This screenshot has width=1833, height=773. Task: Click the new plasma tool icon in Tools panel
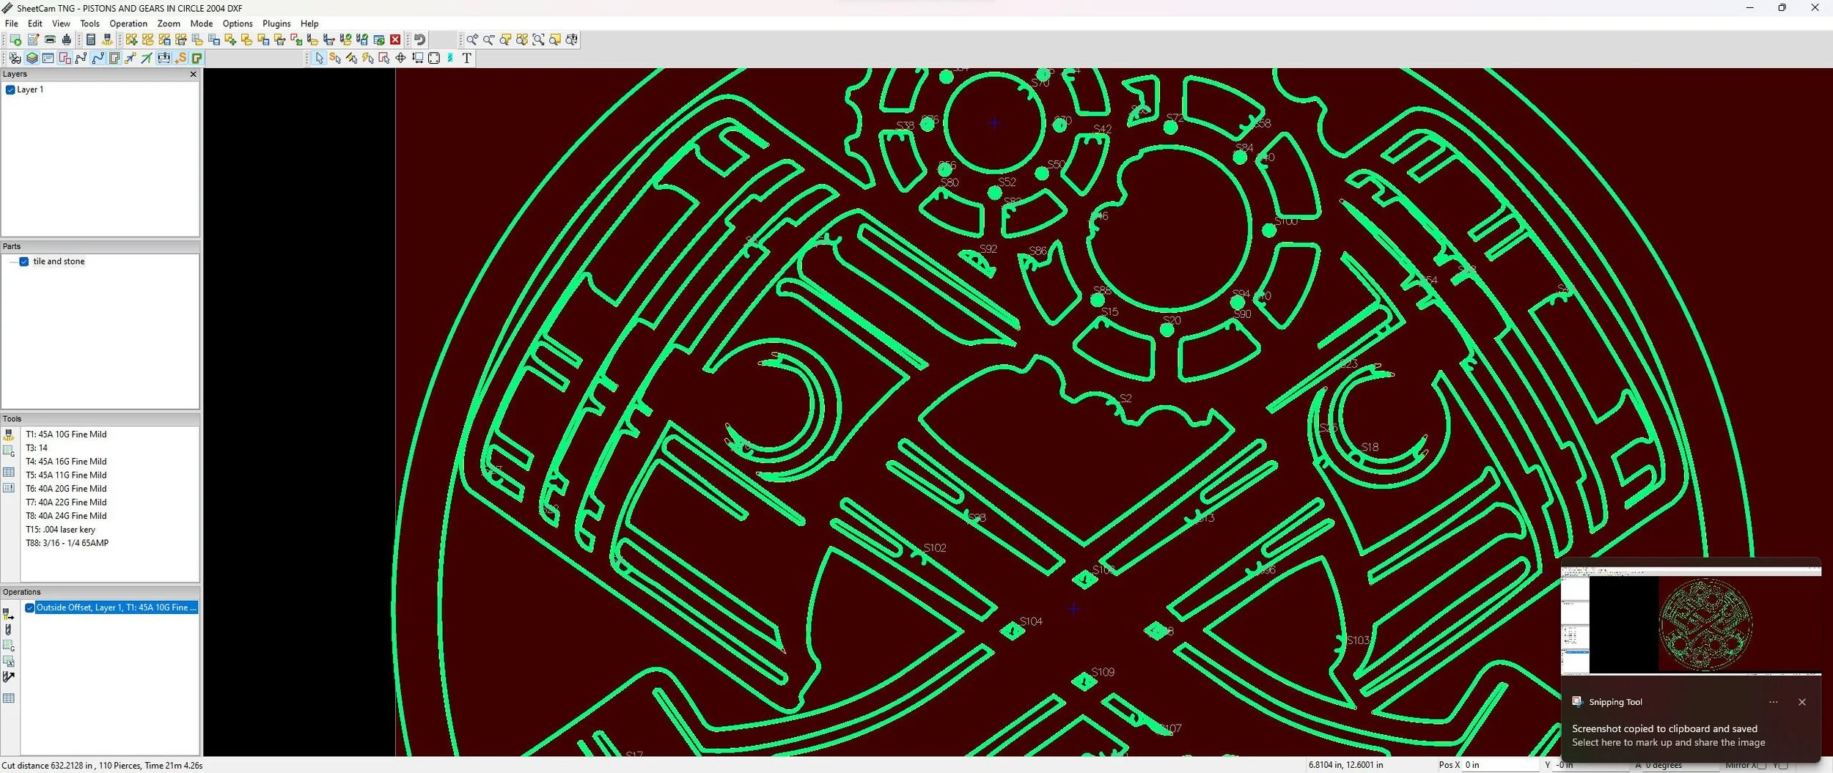[x=9, y=434]
